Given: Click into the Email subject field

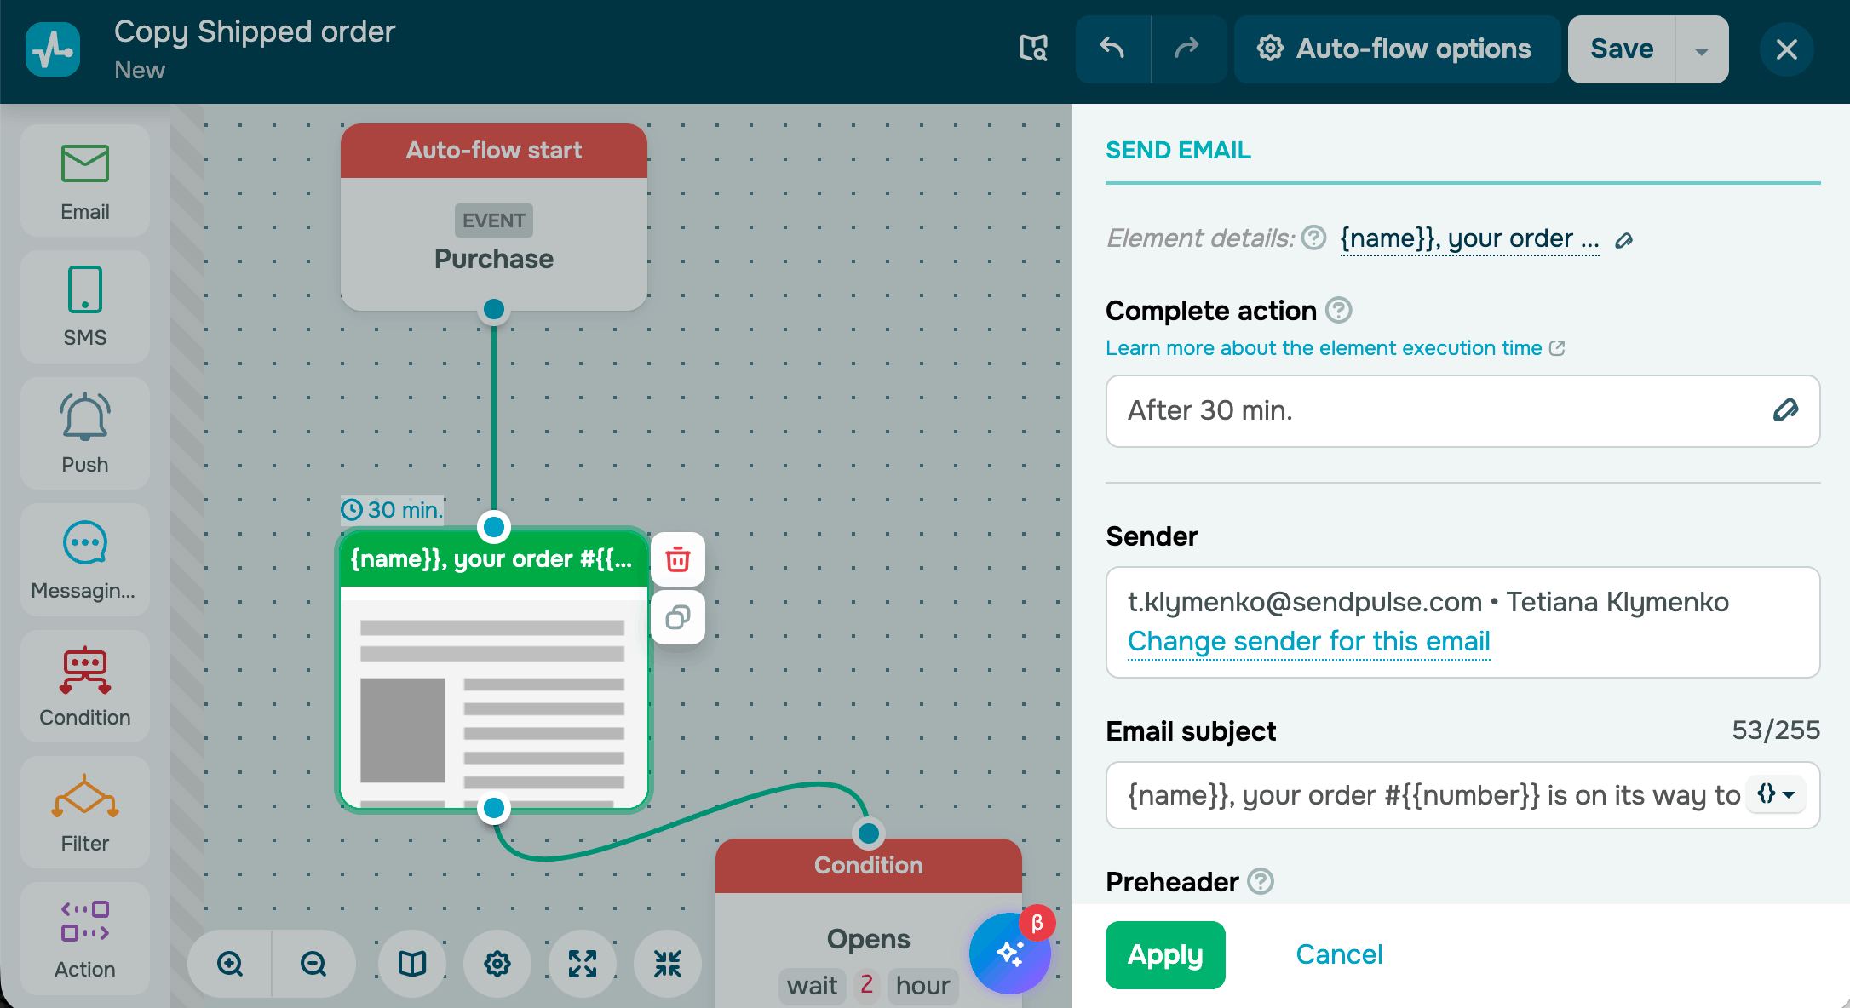Looking at the screenshot, I should tap(1431, 795).
